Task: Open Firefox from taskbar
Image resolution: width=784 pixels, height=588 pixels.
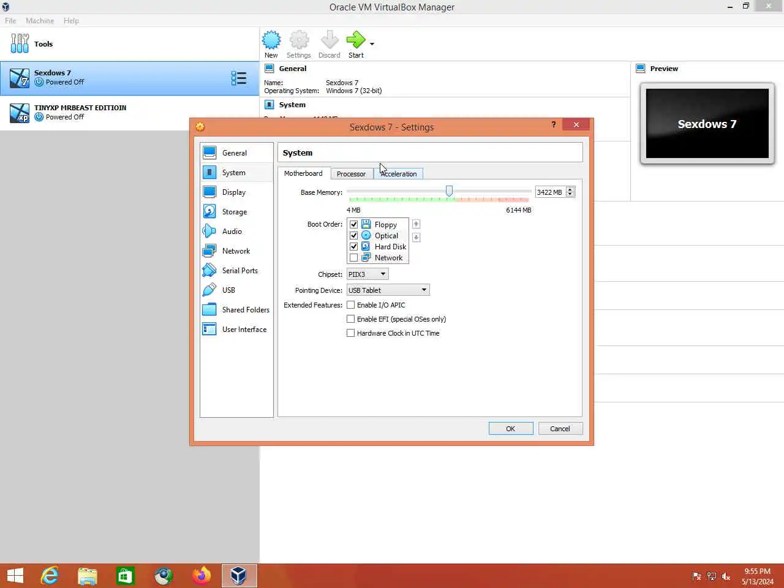Action: [x=201, y=576]
